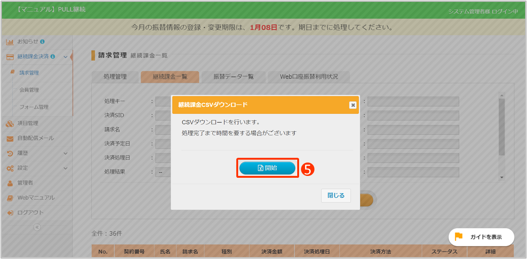Click the ガイドを表示 guide button

(481, 237)
